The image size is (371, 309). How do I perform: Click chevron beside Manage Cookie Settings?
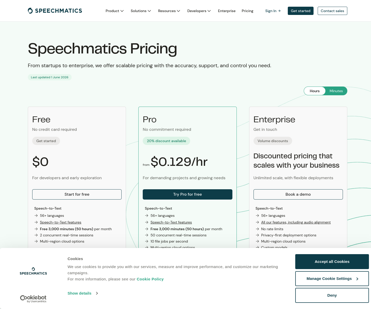pos(357,279)
